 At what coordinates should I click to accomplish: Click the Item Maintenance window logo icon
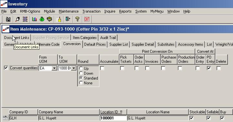click(5, 29)
